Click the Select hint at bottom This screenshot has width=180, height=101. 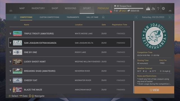click(x=13, y=96)
